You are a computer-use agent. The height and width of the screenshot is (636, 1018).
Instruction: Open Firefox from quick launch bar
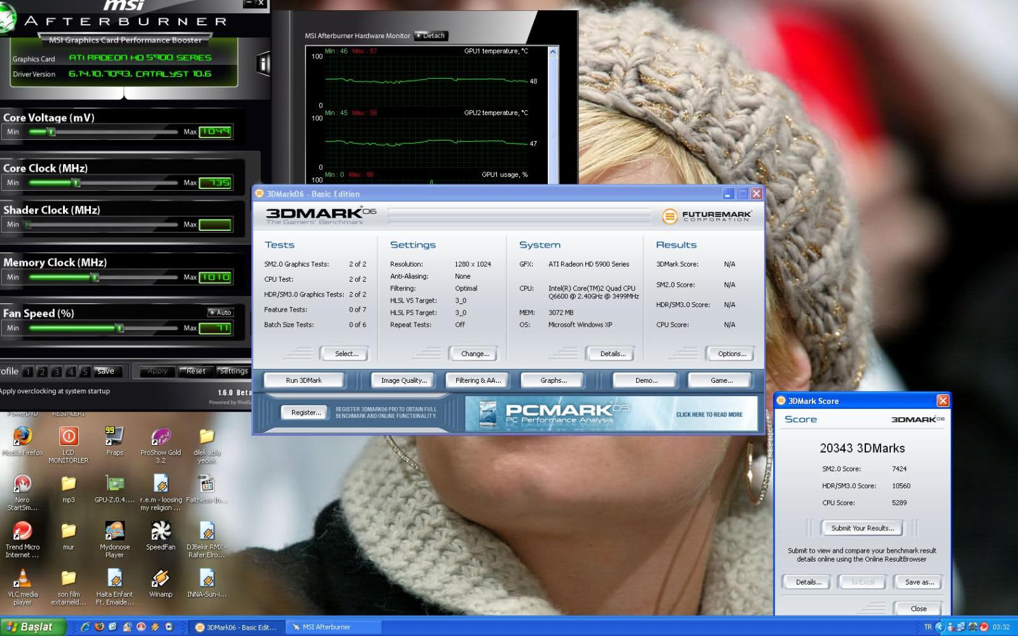[99, 627]
